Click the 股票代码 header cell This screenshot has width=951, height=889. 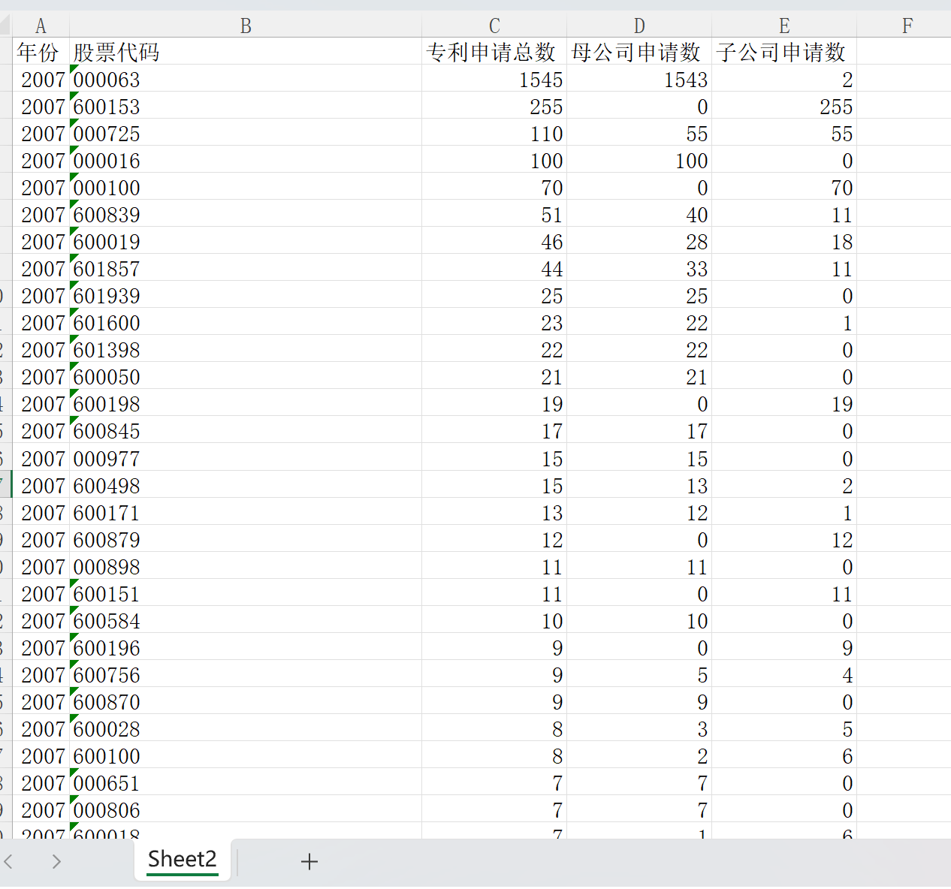pyautogui.click(x=246, y=51)
